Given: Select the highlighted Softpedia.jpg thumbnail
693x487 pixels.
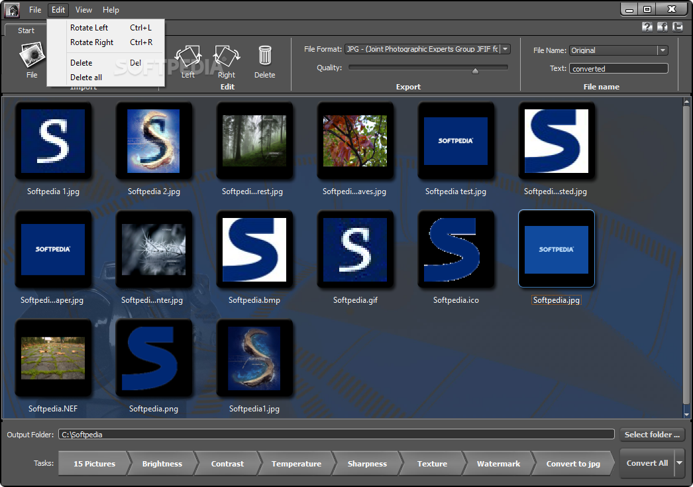Looking at the screenshot, I should pyautogui.click(x=557, y=249).
